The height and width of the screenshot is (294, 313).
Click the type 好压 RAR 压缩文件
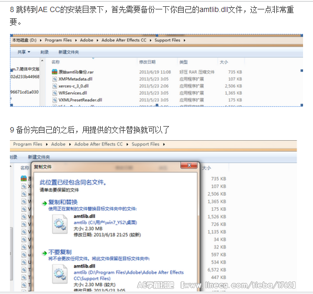[x=197, y=72]
